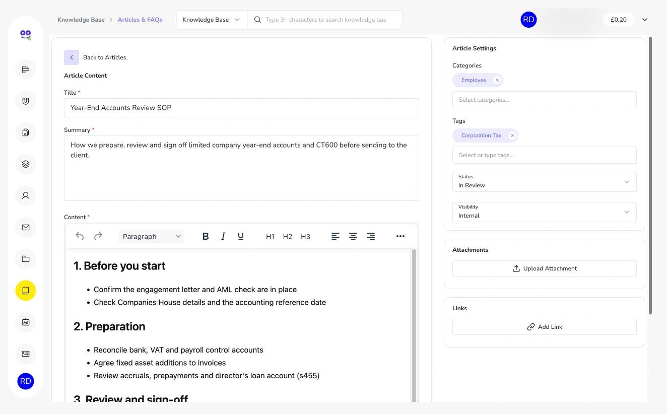Click the Add Link button
The width and height of the screenshot is (667, 414).
545,327
